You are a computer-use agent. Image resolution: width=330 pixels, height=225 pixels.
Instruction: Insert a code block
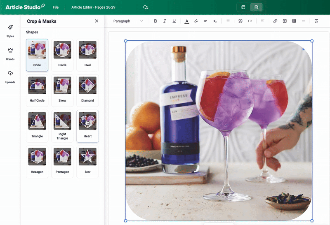tap(250, 21)
